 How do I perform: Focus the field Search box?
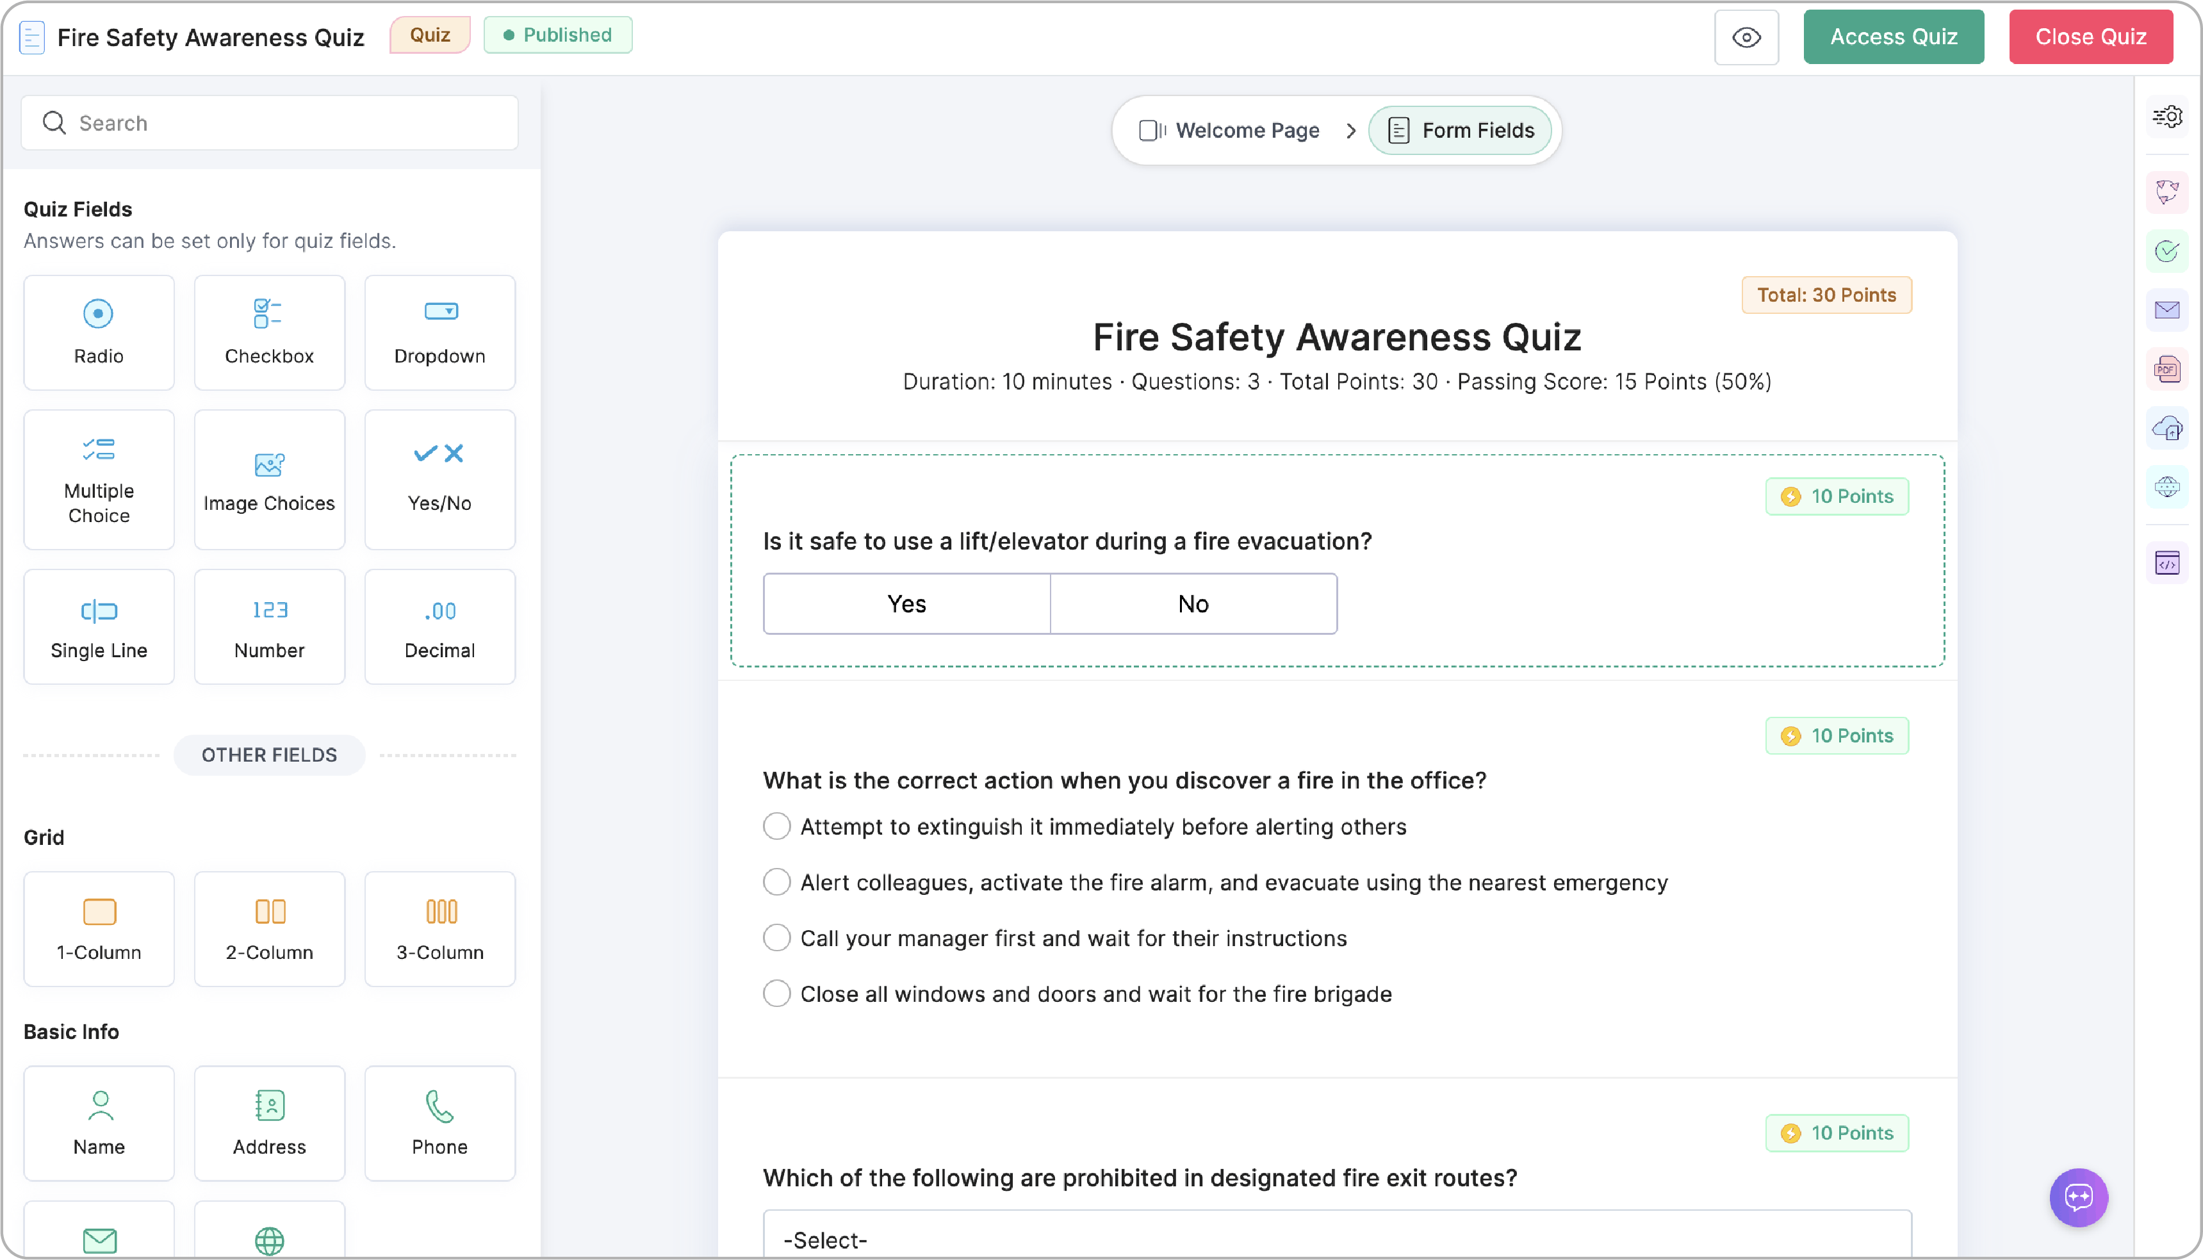click(269, 123)
